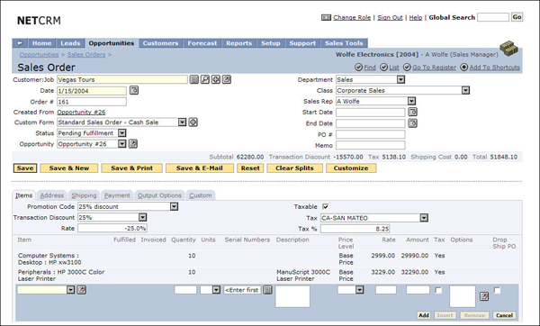Click into the PO # field
The image size is (540, 326).
371,134
